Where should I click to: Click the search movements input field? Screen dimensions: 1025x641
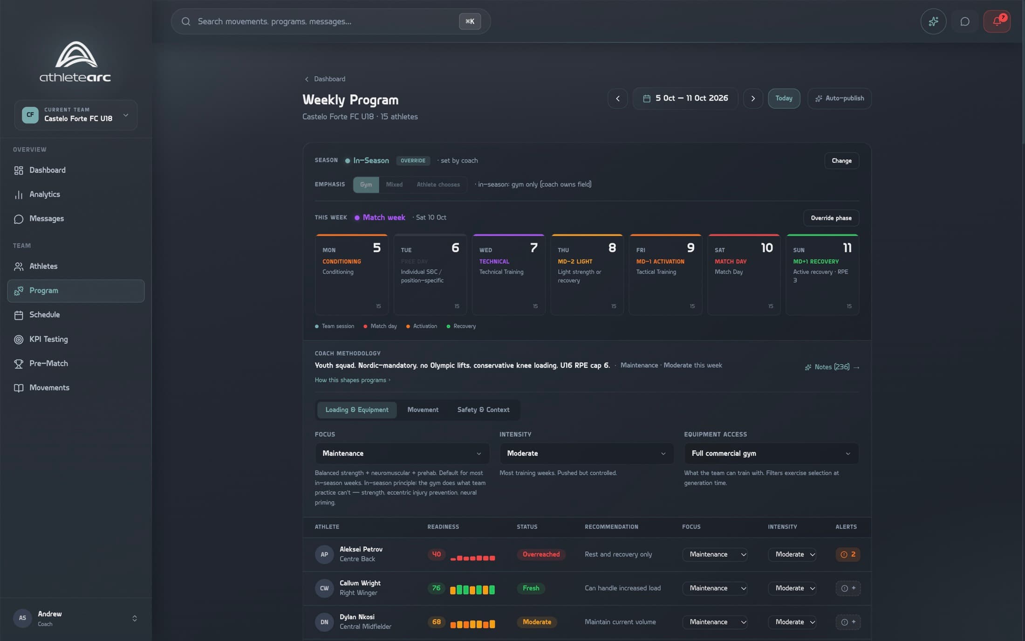(331, 21)
